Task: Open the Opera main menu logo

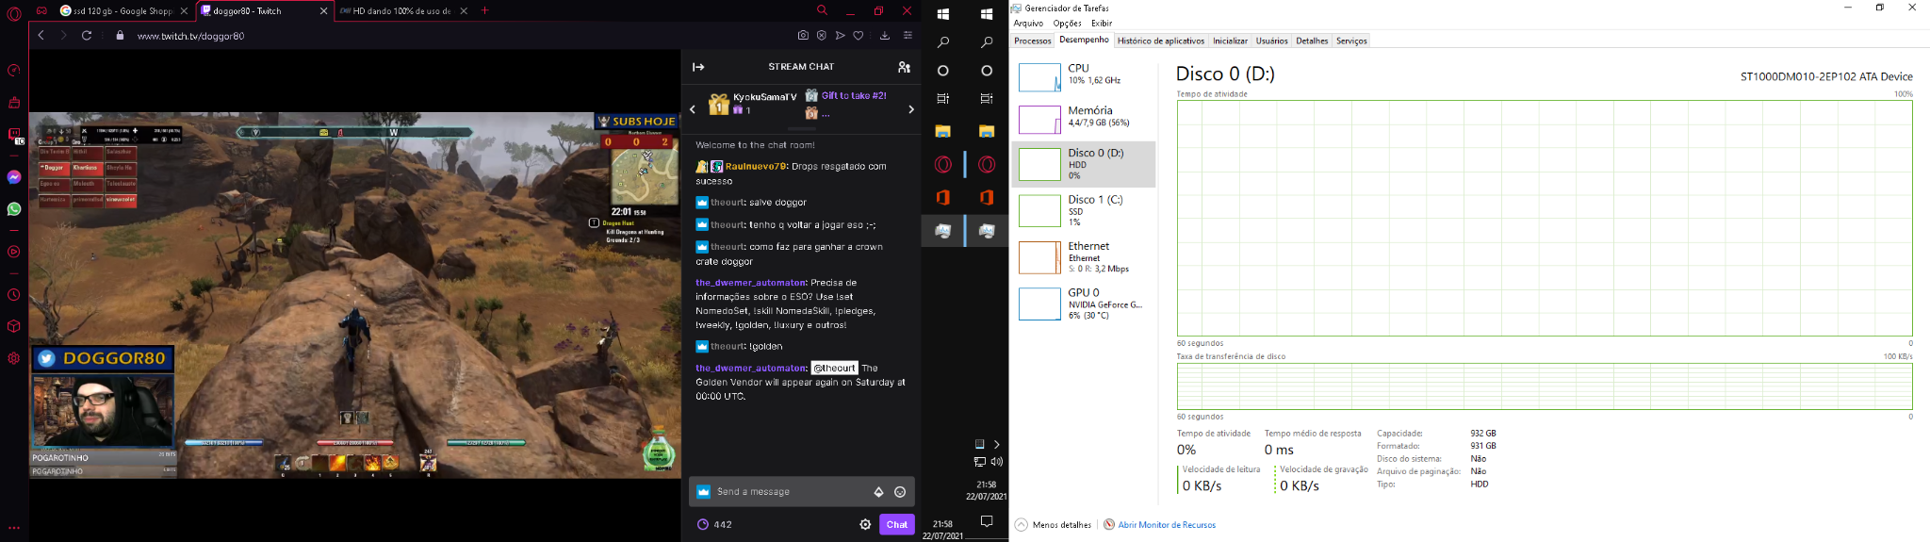Action: pos(14,14)
